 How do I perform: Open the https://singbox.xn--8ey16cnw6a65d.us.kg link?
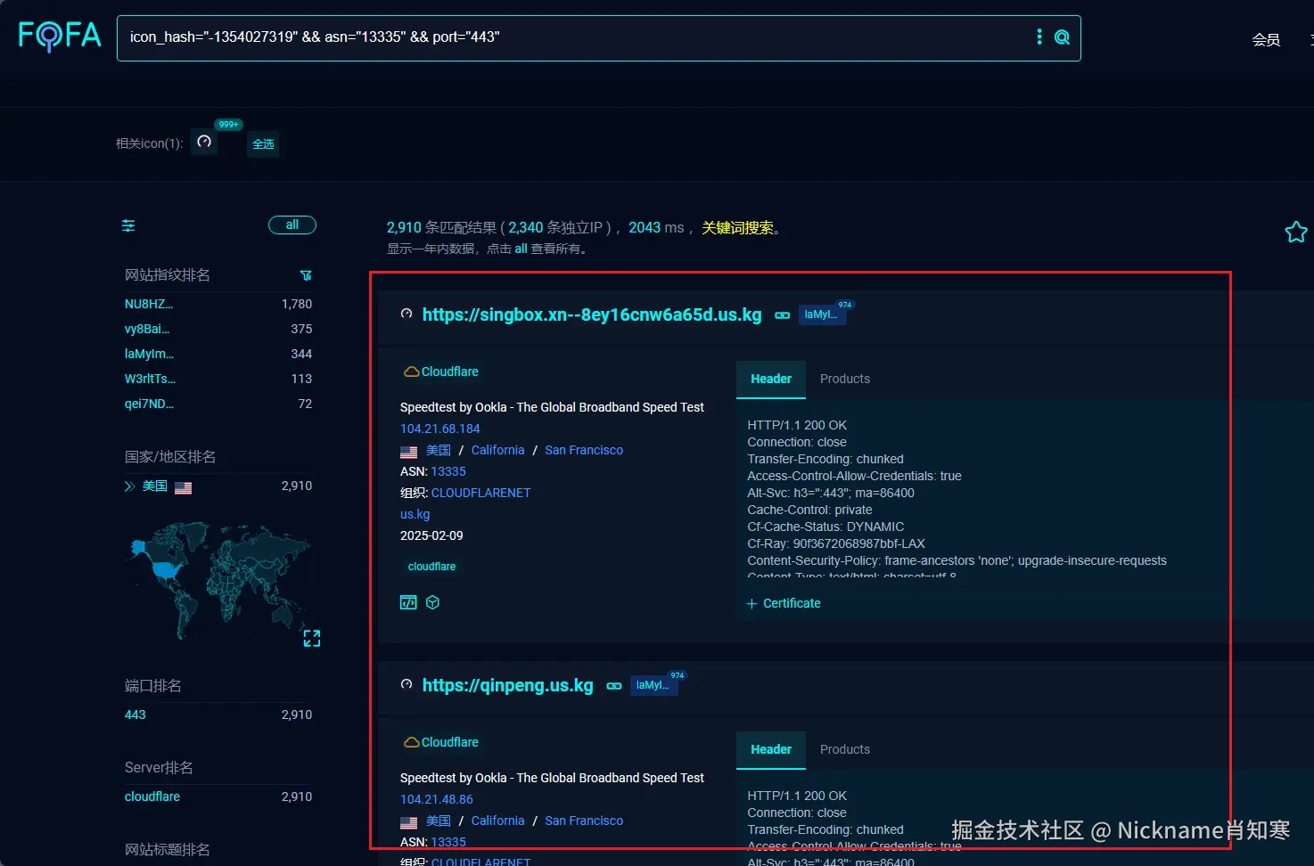coord(592,315)
